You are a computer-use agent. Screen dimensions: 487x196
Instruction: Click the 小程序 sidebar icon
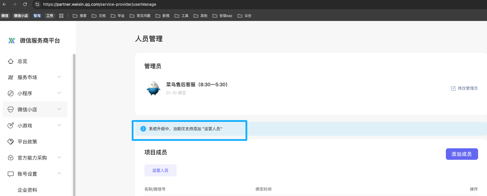pos(11,93)
